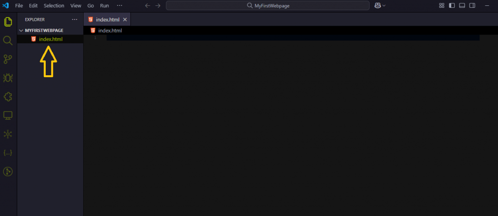Screen dimensions: 498x216
Task: Open the Source Control view
Action: 8,59
